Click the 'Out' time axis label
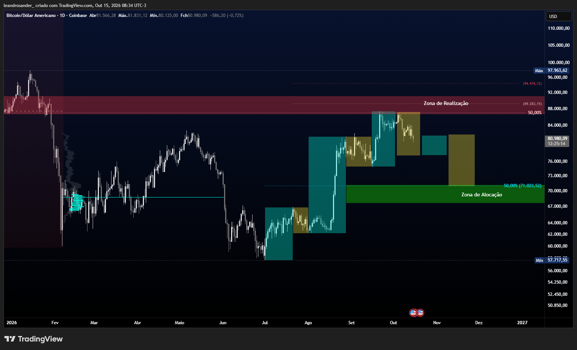The height and width of the screenshot is (350, 577). pos(394,323)
